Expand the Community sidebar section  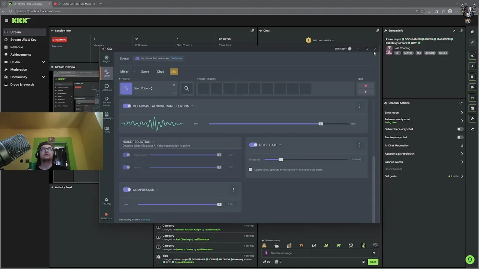pos(43,77)
